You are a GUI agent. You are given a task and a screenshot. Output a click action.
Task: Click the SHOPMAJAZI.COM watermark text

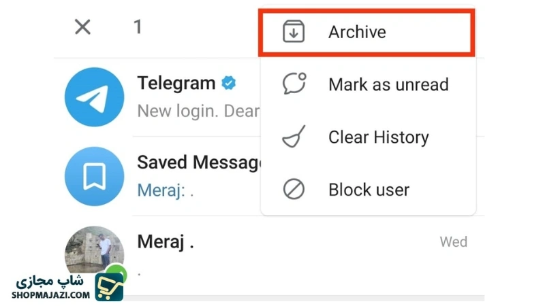click(50, 294)
